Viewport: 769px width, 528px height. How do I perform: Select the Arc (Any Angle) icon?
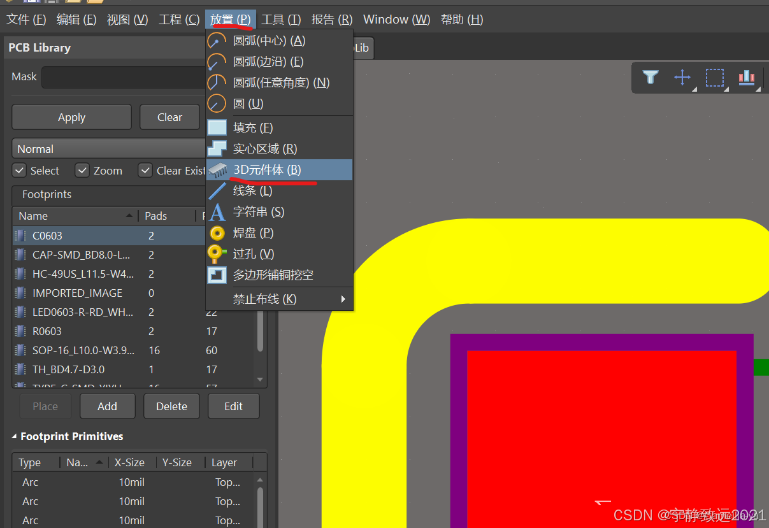pos(217,83)
